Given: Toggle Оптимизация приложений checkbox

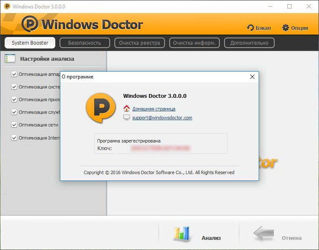Looking at the screenshot, I should (14, 99).
